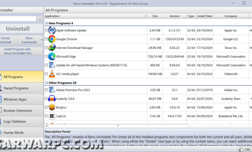
Task: Tick the CapCut checkbox
Action: point(46,116)
